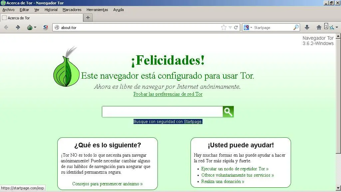This screenshot has height=192, width=341.
Task: Click the ¡Felicidades! heading
Action: [x=168, y=60]
